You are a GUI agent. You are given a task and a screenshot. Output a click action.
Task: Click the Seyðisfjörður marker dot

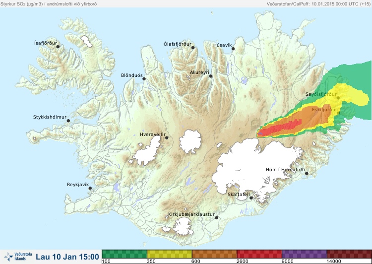click(x=338, y=98)
